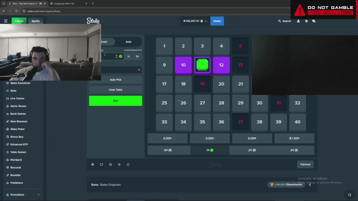Open the notifications bell icon

tap(306, 21)
